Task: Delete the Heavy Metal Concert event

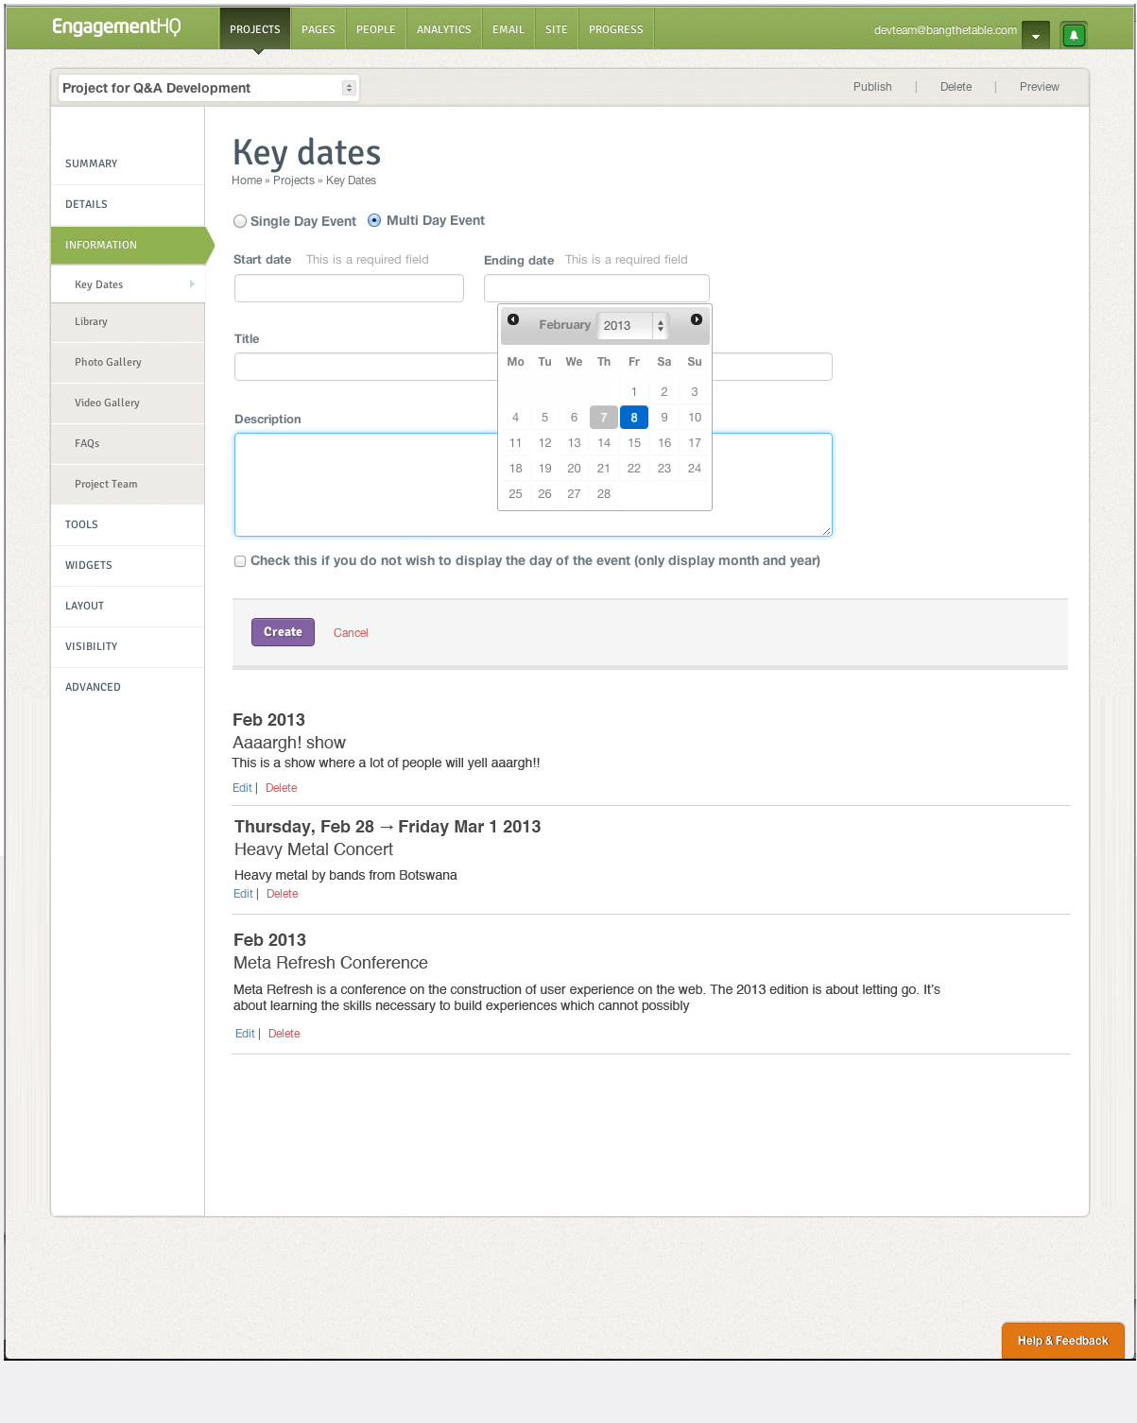Action: pyautogui.click(x=283, y=894)
